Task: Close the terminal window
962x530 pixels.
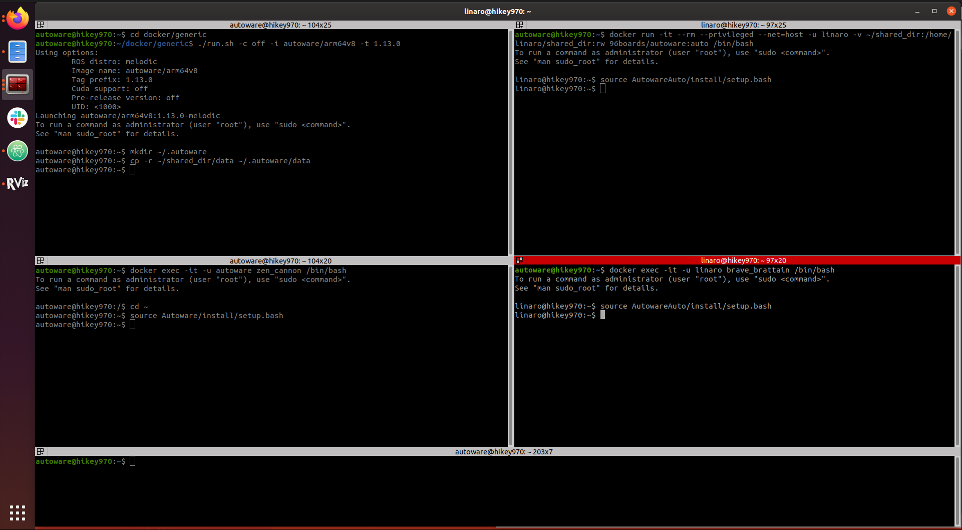Action: (951, 11)
